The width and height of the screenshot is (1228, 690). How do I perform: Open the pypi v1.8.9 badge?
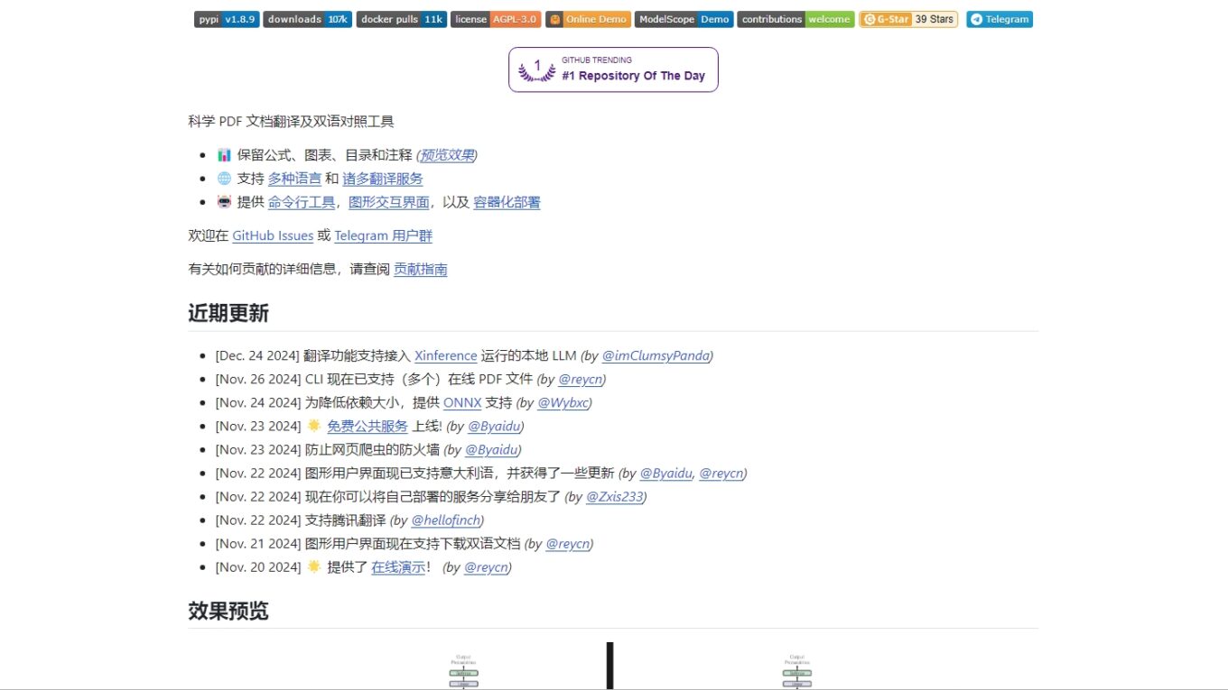[x=227, y=19]
